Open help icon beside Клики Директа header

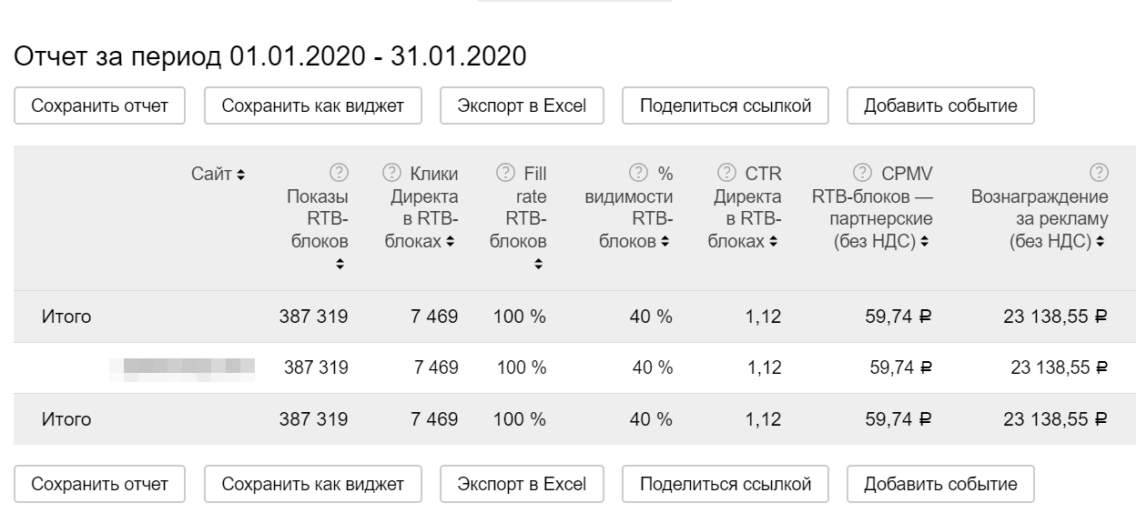point(392,173)
